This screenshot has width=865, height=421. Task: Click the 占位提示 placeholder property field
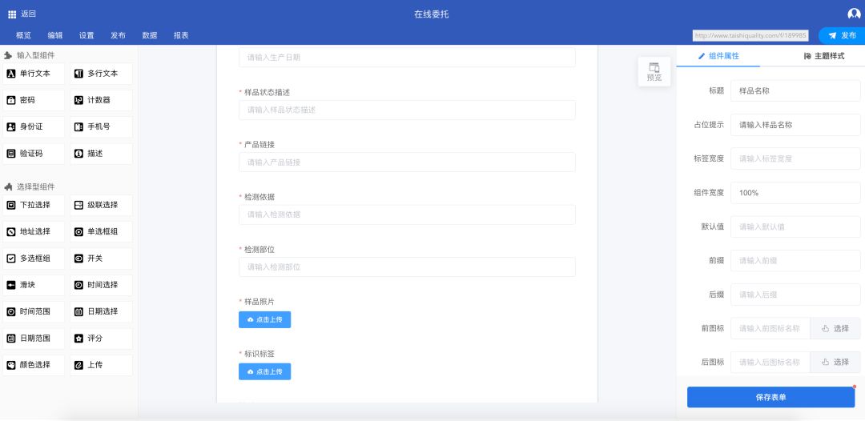coord(795,125)
